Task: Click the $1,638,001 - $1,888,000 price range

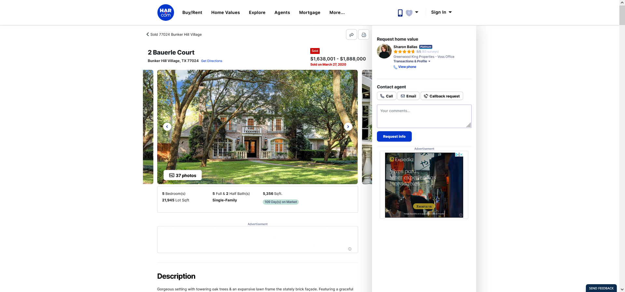Action: 338,59
